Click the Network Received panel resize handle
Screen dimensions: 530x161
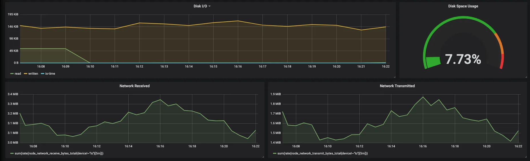(x=263, y=157)
